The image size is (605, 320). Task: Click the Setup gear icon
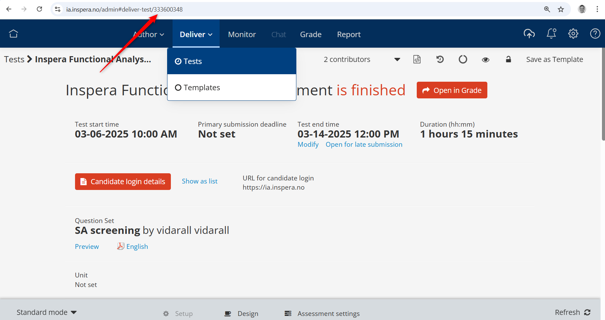point(166,314)
